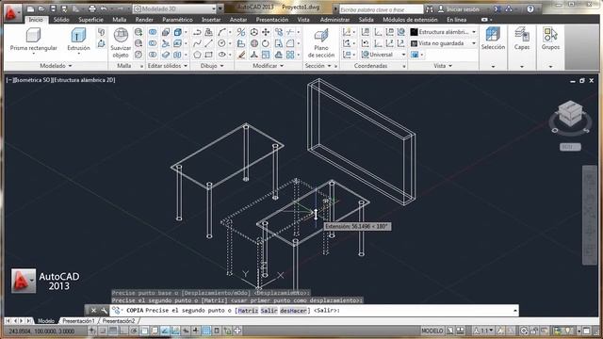
Task: Open the Universal coordinate system dropdown
Action: point(383,55)
